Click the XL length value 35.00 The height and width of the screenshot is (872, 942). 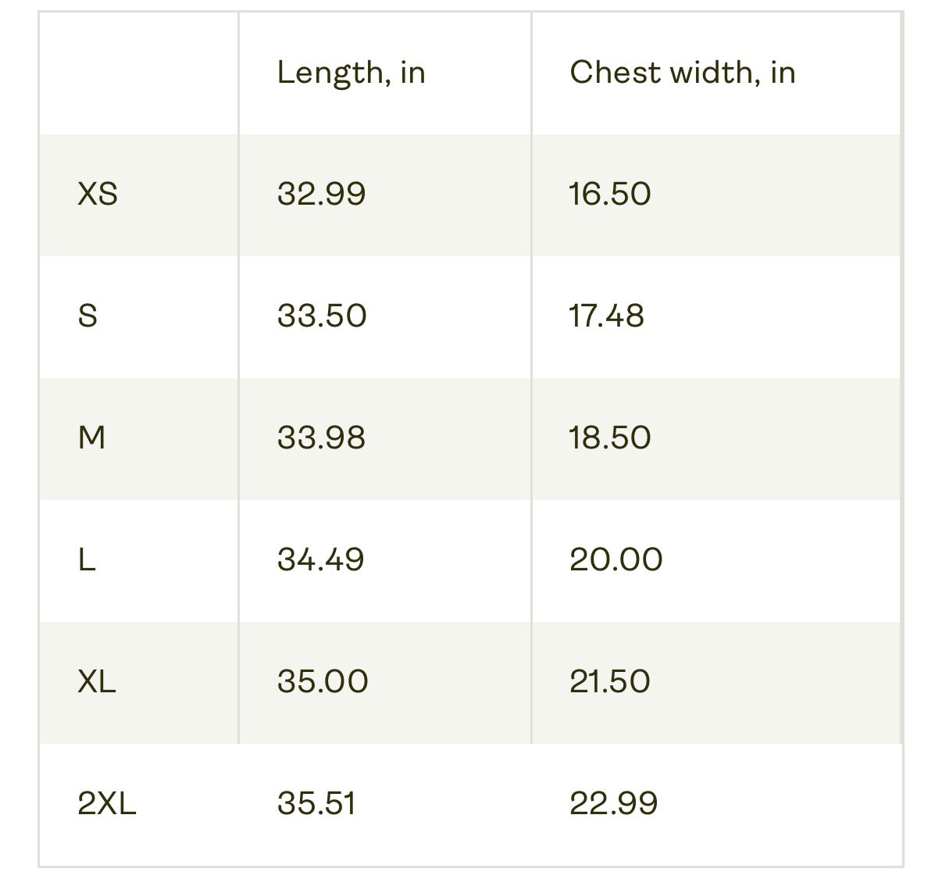coord(323,681)
